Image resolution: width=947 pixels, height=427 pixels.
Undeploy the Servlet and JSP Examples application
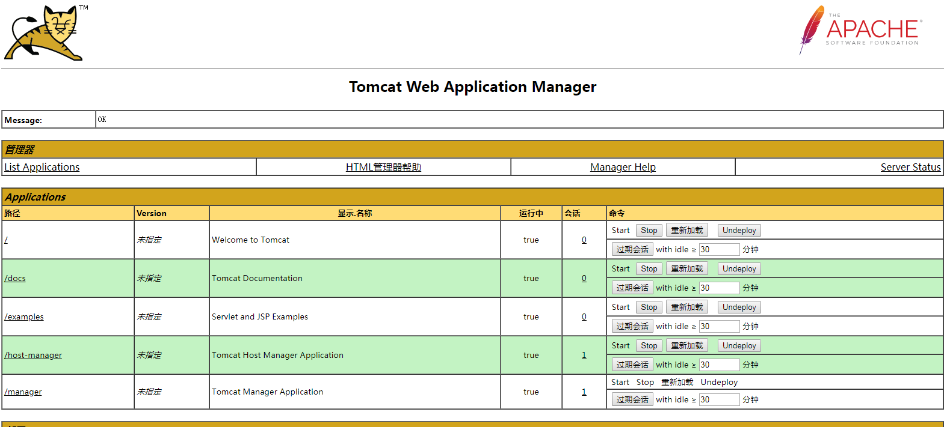tap(739, 307)
